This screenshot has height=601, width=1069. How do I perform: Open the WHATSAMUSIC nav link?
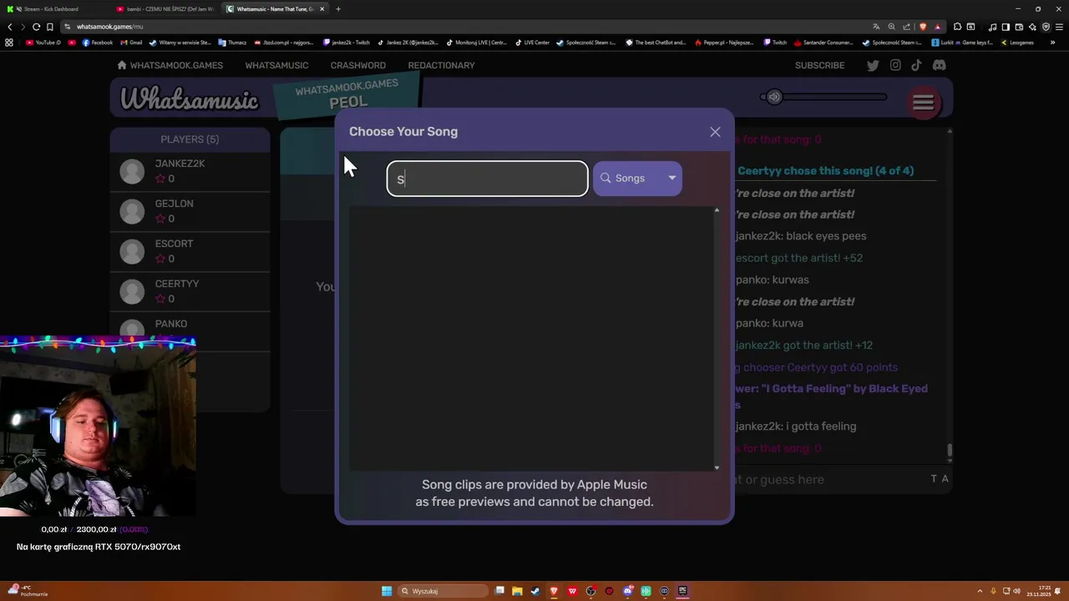coord(276,65)
